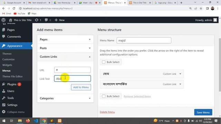This screenshot has height=124, width=221.
Task: Click the Settings sidebar icon
Action: point(4,105)
